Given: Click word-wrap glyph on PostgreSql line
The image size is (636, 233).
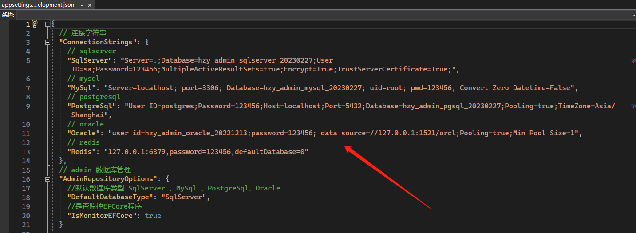Looking at the screenshot, I should point(633,106).
